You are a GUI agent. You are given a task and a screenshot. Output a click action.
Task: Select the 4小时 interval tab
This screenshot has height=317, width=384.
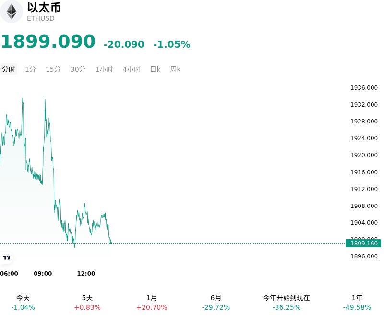[x=131, y=69]
